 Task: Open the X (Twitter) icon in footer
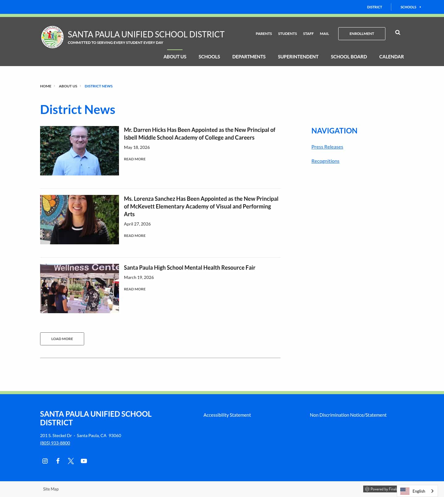[x=71, y=461]
